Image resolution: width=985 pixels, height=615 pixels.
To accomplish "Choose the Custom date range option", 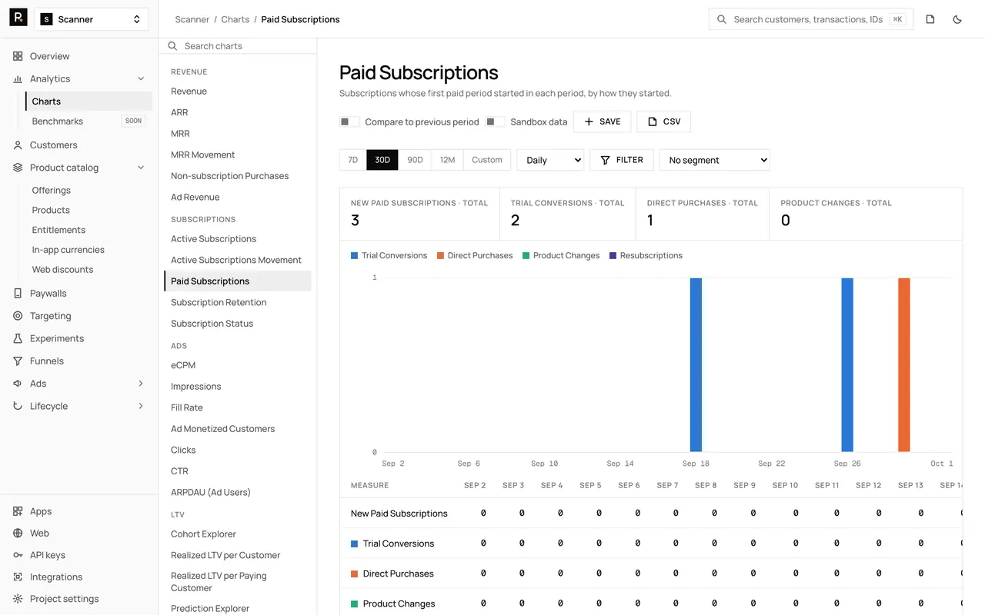I will pyautogui.click(x=487, y=160).
